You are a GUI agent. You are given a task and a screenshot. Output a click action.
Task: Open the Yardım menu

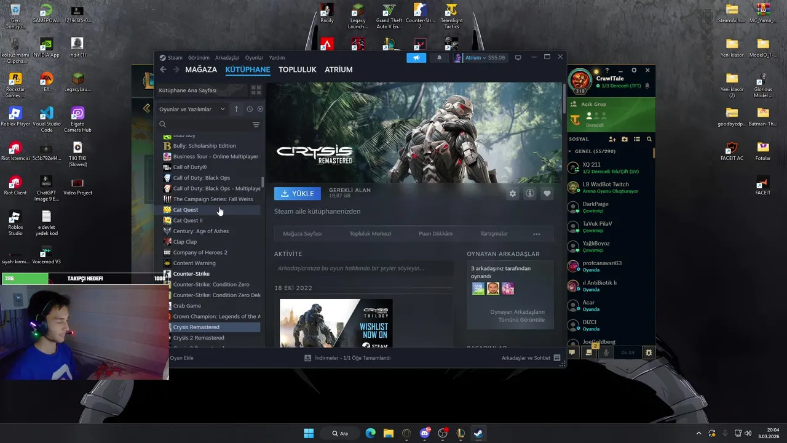(277, 58)
